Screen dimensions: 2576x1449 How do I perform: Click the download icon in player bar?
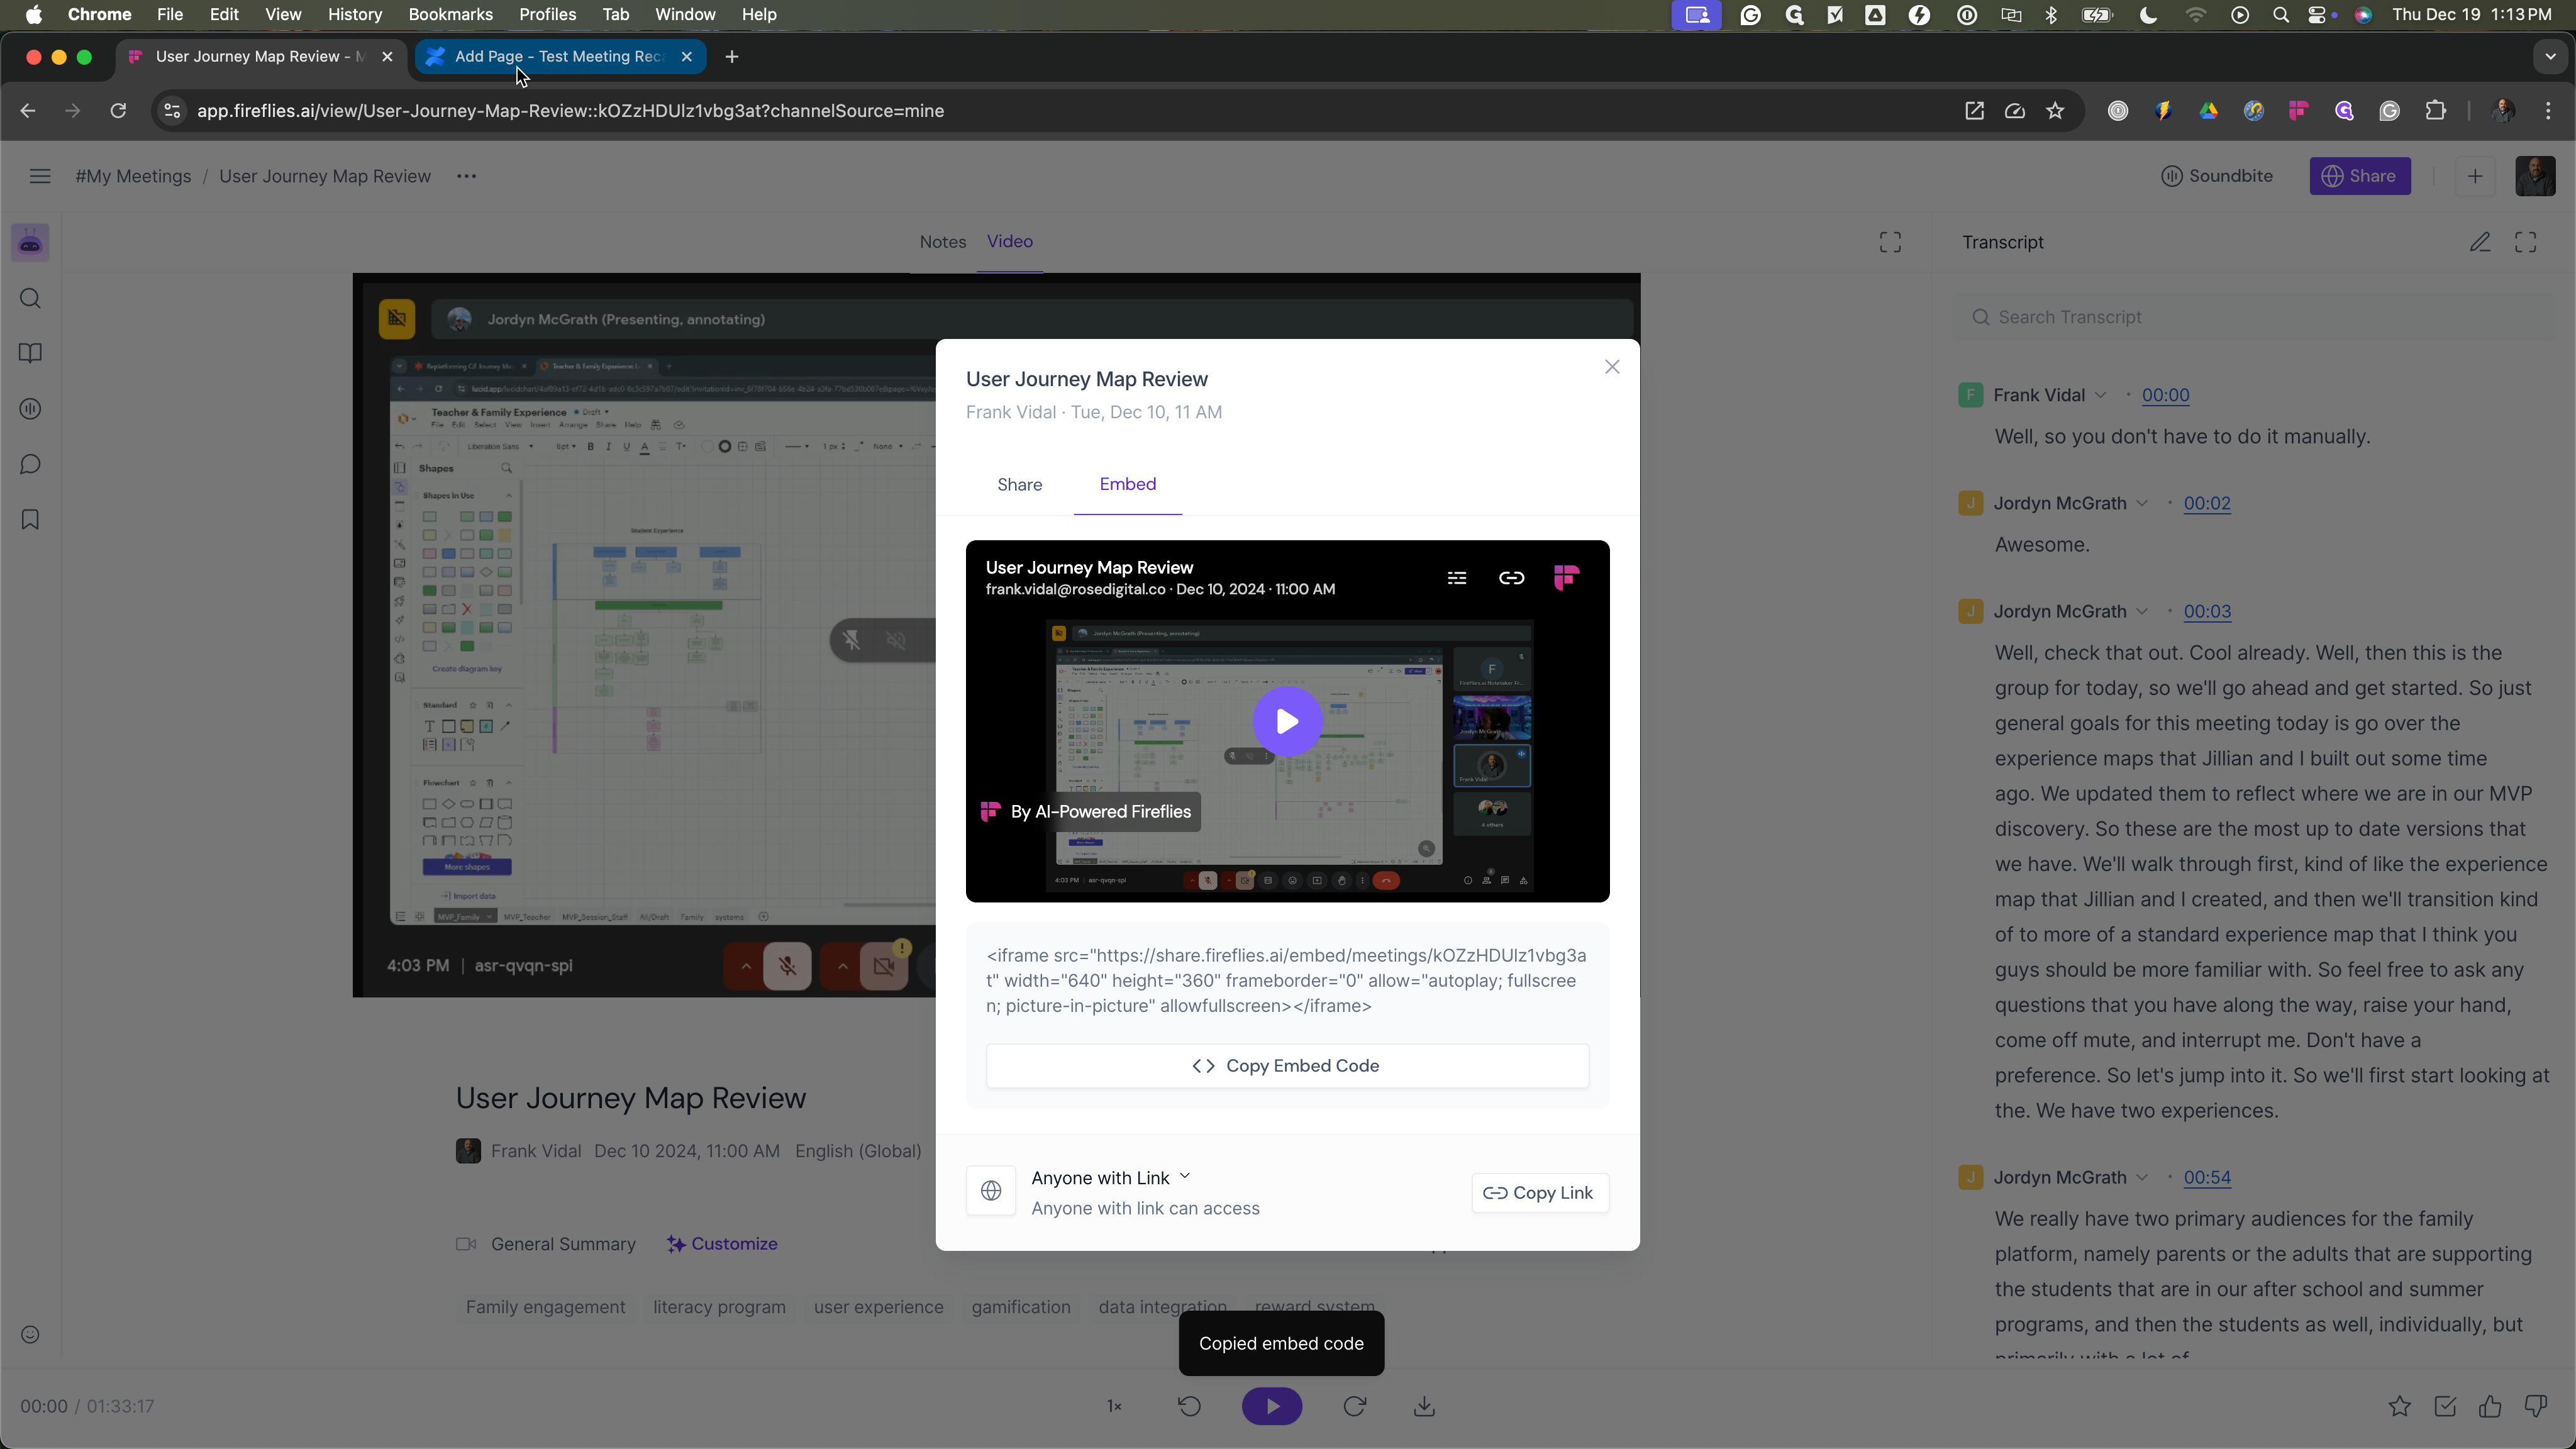tap(1425, 1406)
